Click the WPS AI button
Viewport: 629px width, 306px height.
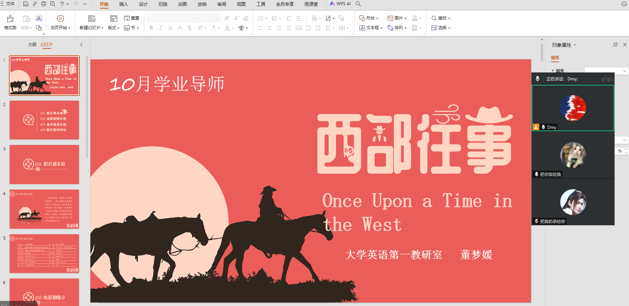[x=340, y=4]
